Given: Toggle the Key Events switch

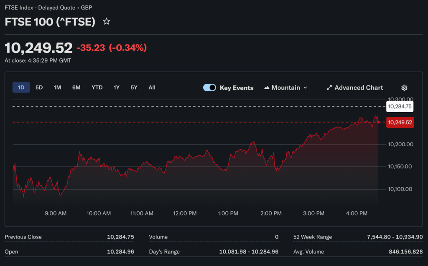Looking at the screenshot, I should coord(209,88).
